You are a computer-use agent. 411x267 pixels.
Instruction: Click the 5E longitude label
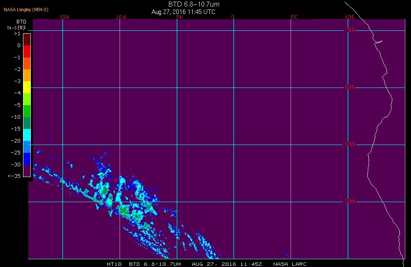click(294, 17)
